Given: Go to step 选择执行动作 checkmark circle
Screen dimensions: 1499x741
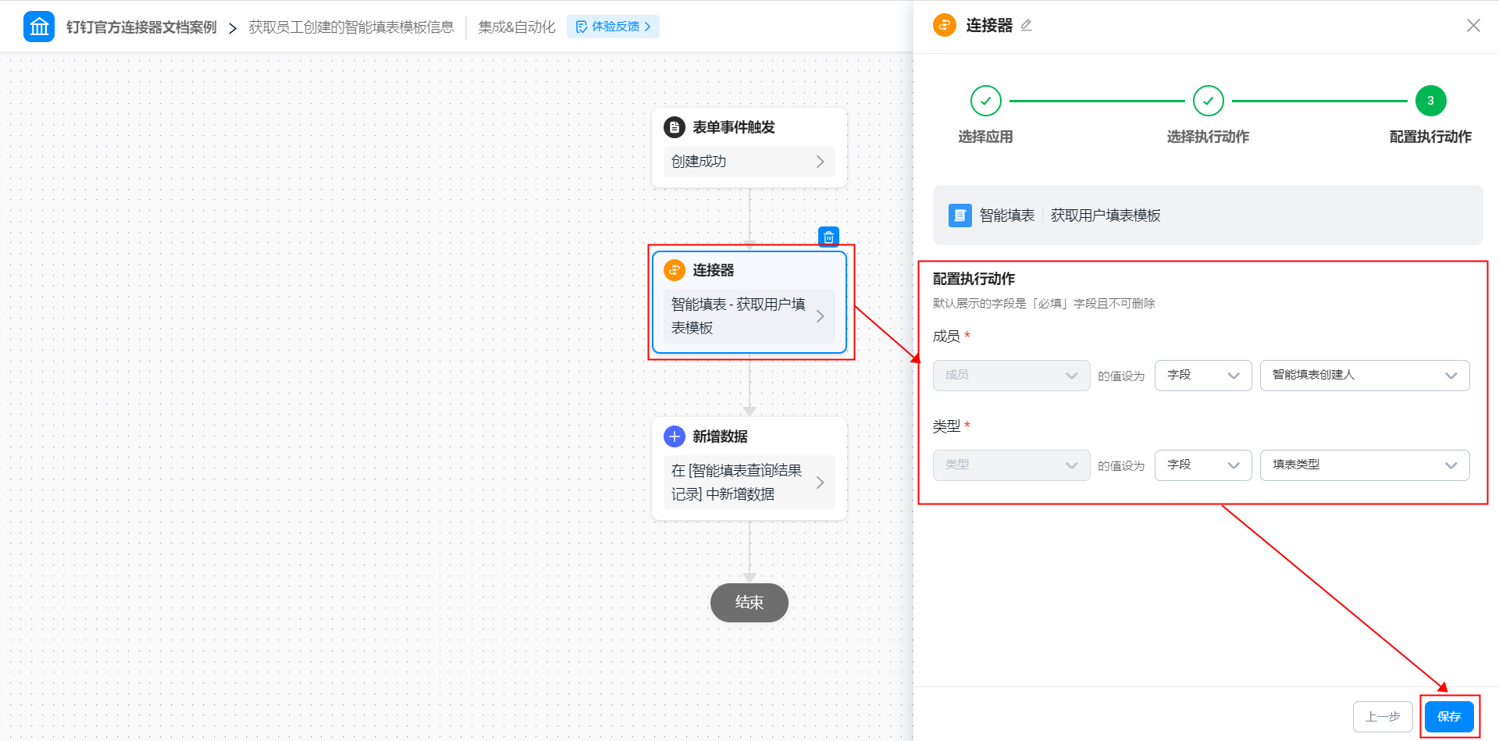Looking at the screenshot, I should click(1208, 101).
